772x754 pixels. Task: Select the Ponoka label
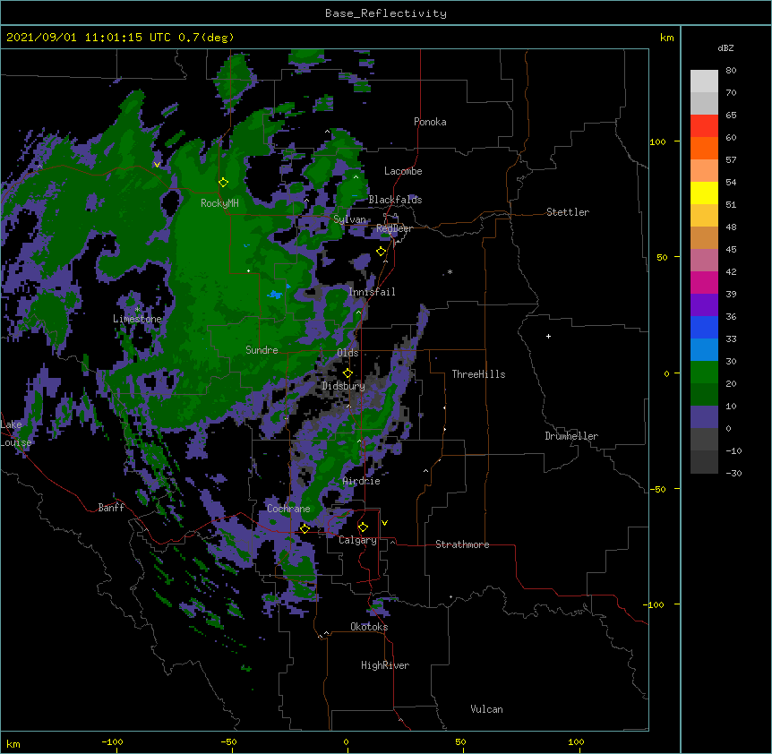click(430, 122)
